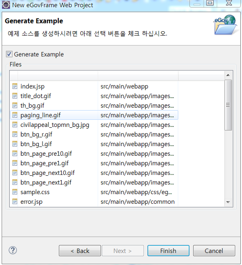Image resolution: width=242 pixels, height=265 pixels.
Task: Click the civilappeal_topmn_bg.jpg file icon
Action: 15,125
